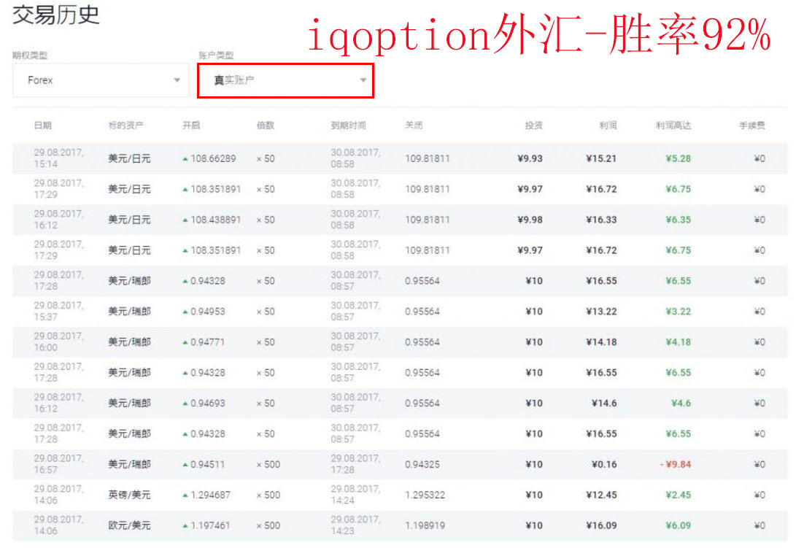Click the expiry time 29.08.2017, 14:24
The width and height of the screenshot is (796, 548).
click(x=355, y=494)
